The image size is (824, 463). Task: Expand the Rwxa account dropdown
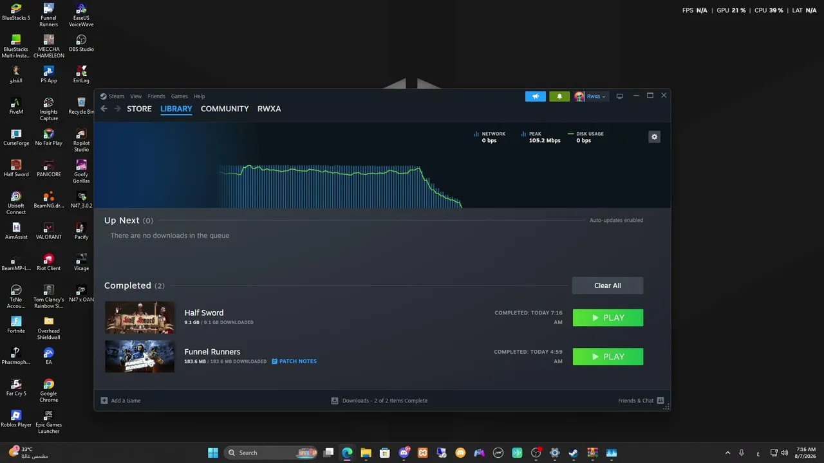point(590,96)
